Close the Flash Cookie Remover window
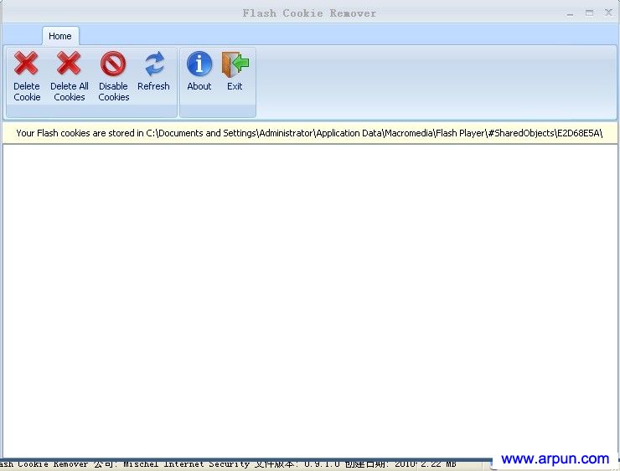Image resolution: width=620 pixels, height=471 pixels. pyautogui.click(x=608, y=13)
